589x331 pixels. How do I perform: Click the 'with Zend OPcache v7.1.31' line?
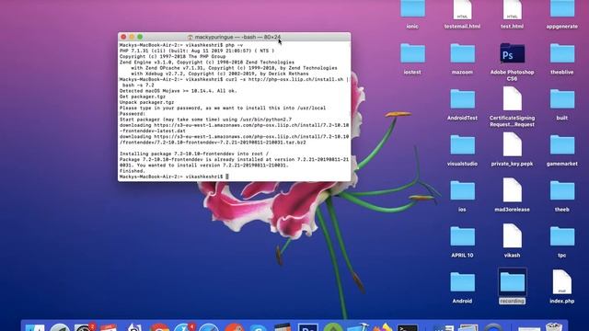click(x=234, y=68)
